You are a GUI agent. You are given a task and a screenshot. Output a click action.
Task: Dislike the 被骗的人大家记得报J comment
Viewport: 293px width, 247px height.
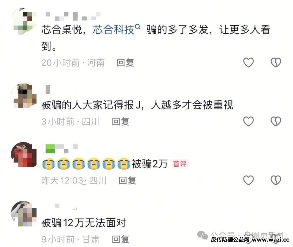pyautogui.click(x=276, y=121)
